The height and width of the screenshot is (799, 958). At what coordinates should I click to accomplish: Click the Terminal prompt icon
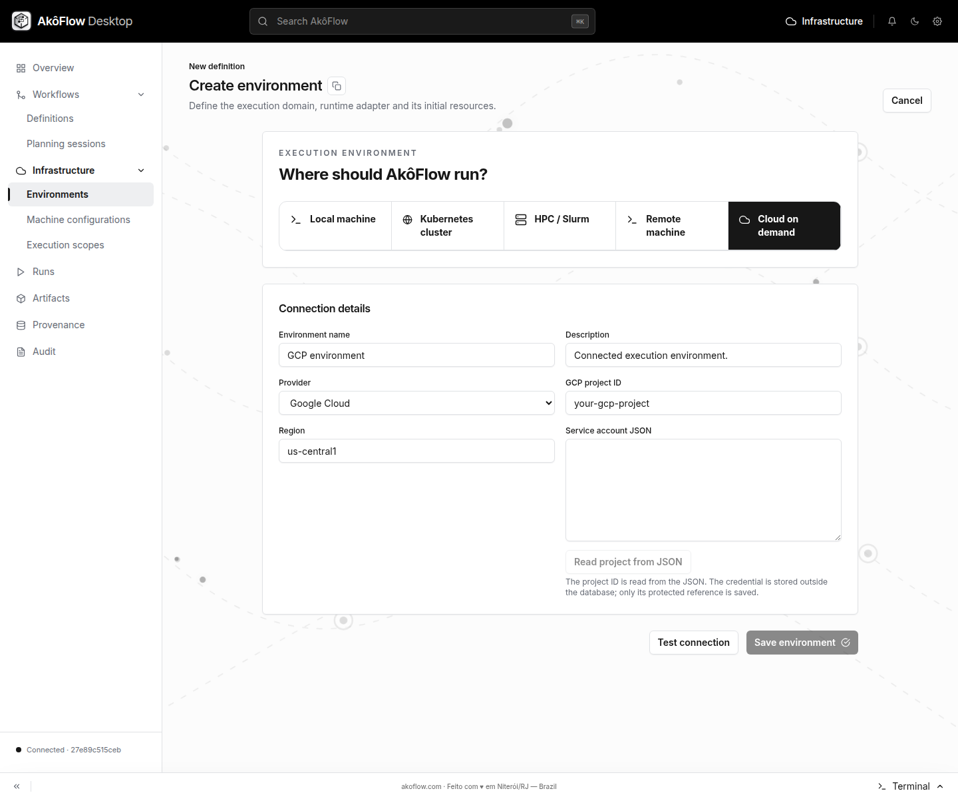[882, 786]
